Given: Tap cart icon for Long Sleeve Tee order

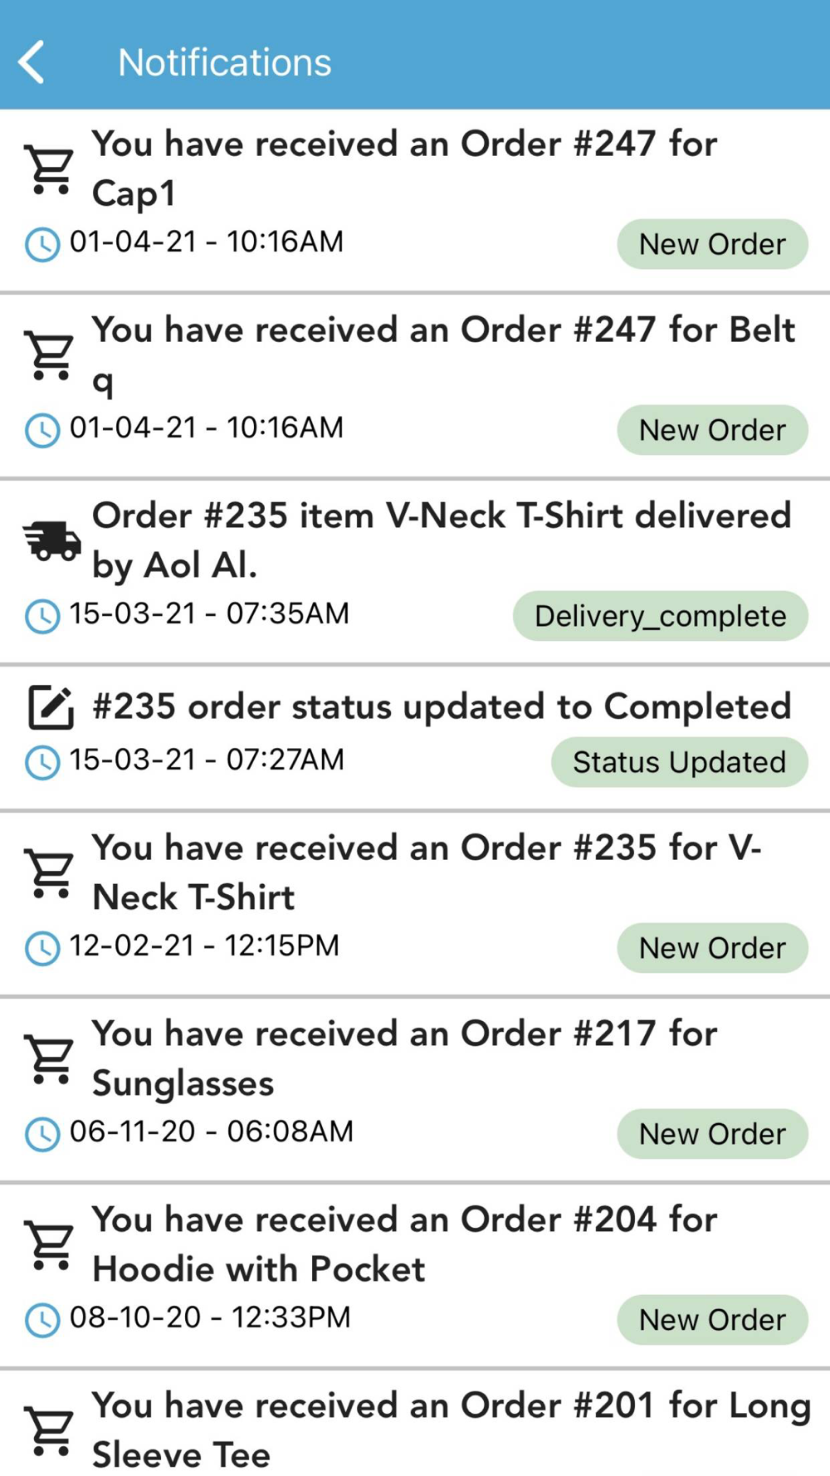Looking at the screenshot, I should click(x=50, y=1431).
